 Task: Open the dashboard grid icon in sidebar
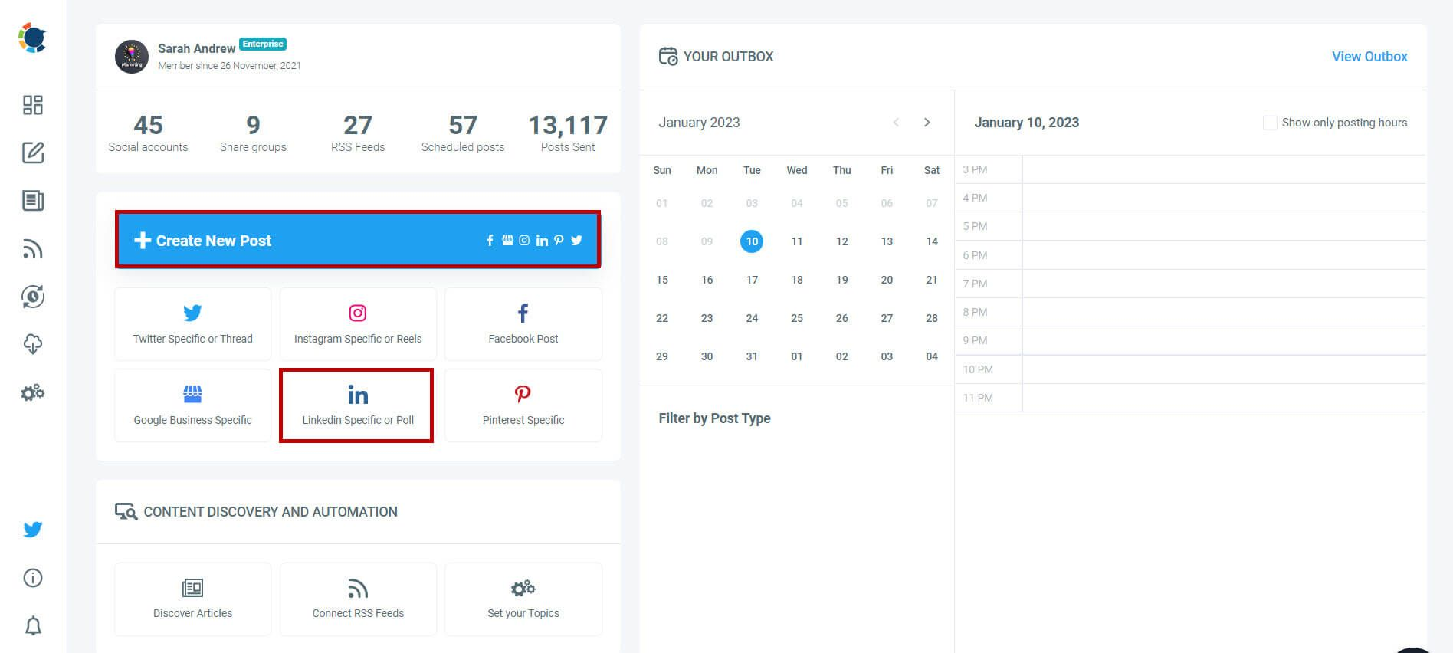click(33, 105)
